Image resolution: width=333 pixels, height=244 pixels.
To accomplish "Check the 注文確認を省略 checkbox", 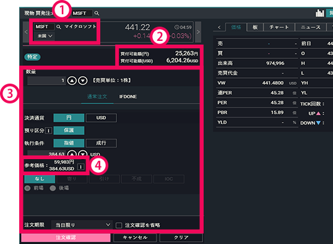I will [x=119, y=225].
